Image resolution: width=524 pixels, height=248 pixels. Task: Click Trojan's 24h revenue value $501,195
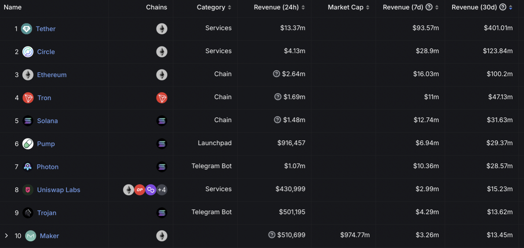(x=292, y=212)
